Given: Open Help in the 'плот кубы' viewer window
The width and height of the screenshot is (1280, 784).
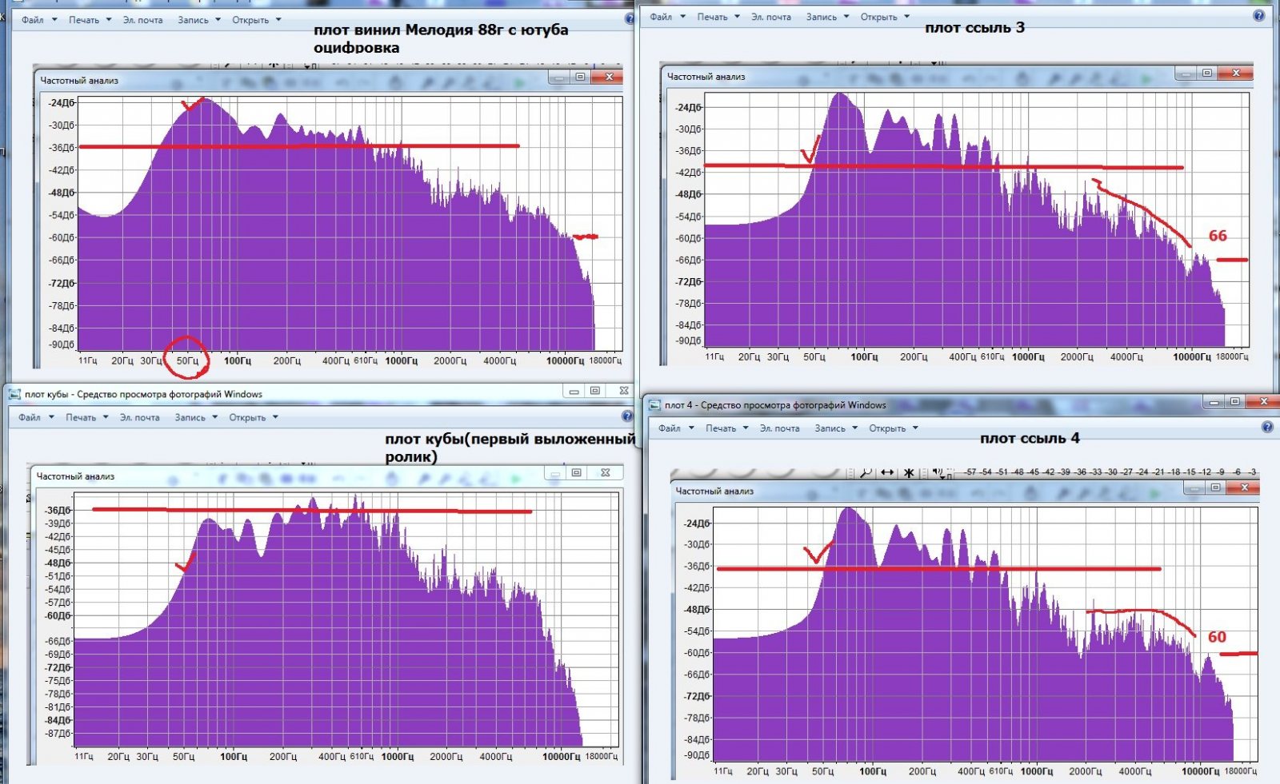Looking at the screenshot, I should [627, 416].
